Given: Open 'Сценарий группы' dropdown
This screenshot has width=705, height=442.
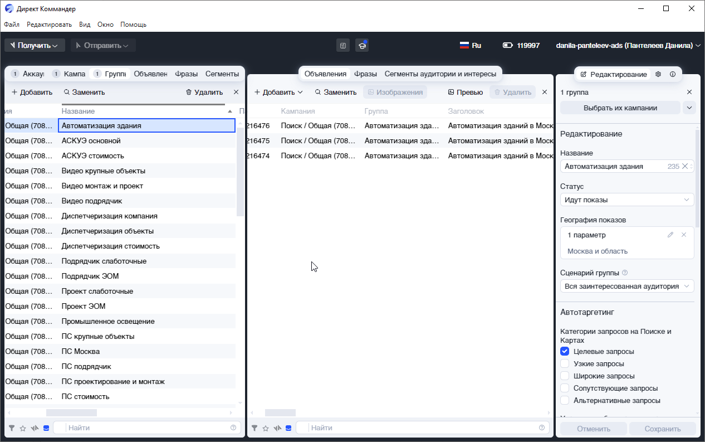Looking at the screenshot, I should 627,286.
